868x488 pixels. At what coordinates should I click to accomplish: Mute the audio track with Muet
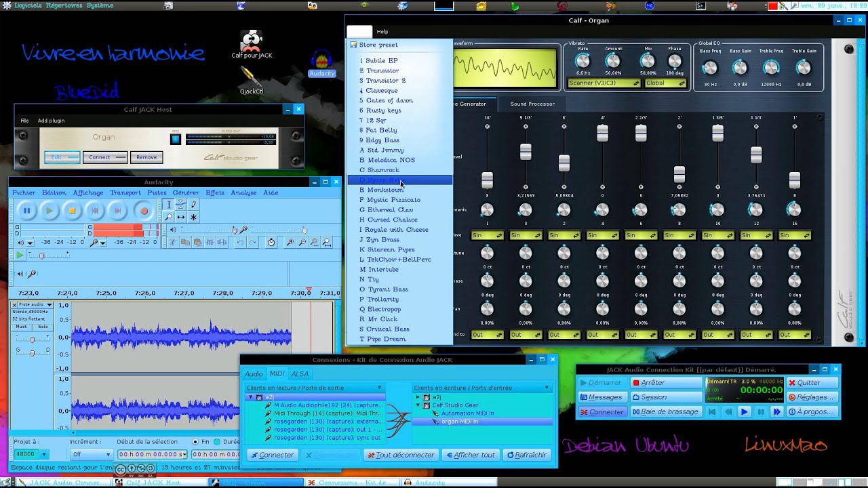click(21, 327)
